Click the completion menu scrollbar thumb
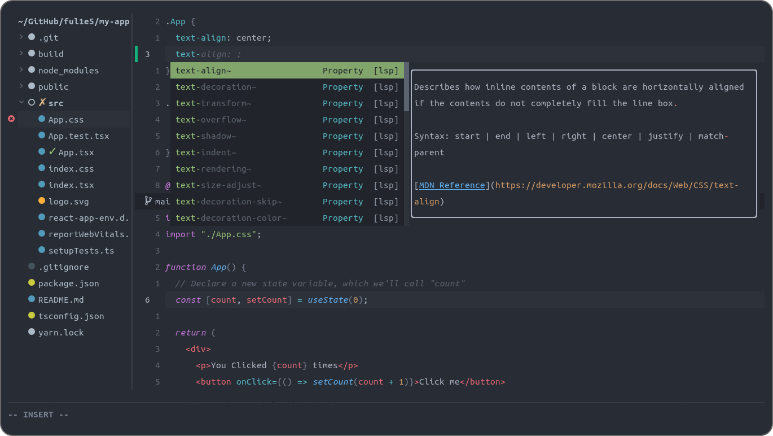The height and width of the screenshot is (436, 773). [407, 86]
